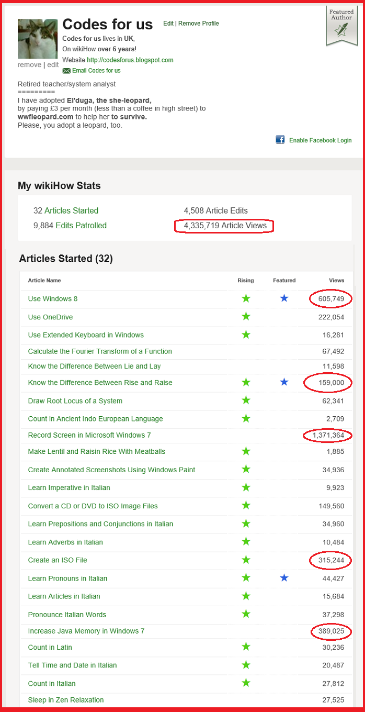The width and height of the screenshot is (365, 712).
Task: Click the green star in Count in Latin row
Action: (246, 647)
